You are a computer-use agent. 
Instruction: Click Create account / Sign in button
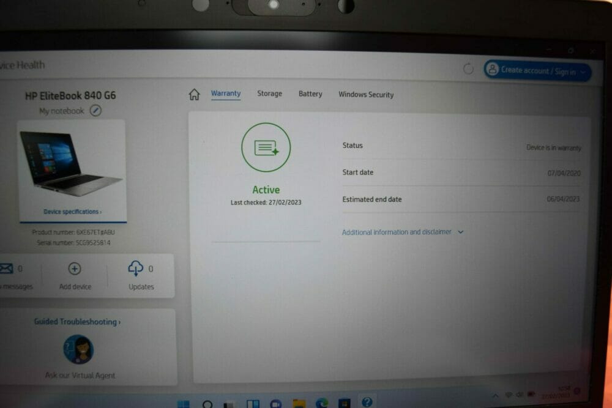(537, 70)
